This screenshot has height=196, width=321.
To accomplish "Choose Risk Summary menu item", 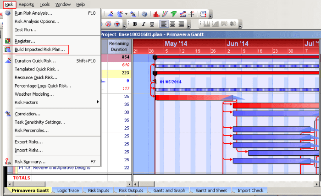I will [52, 162].
